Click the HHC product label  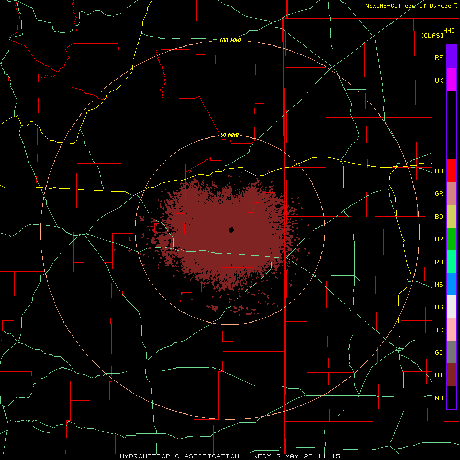click(x=449, y=31)
